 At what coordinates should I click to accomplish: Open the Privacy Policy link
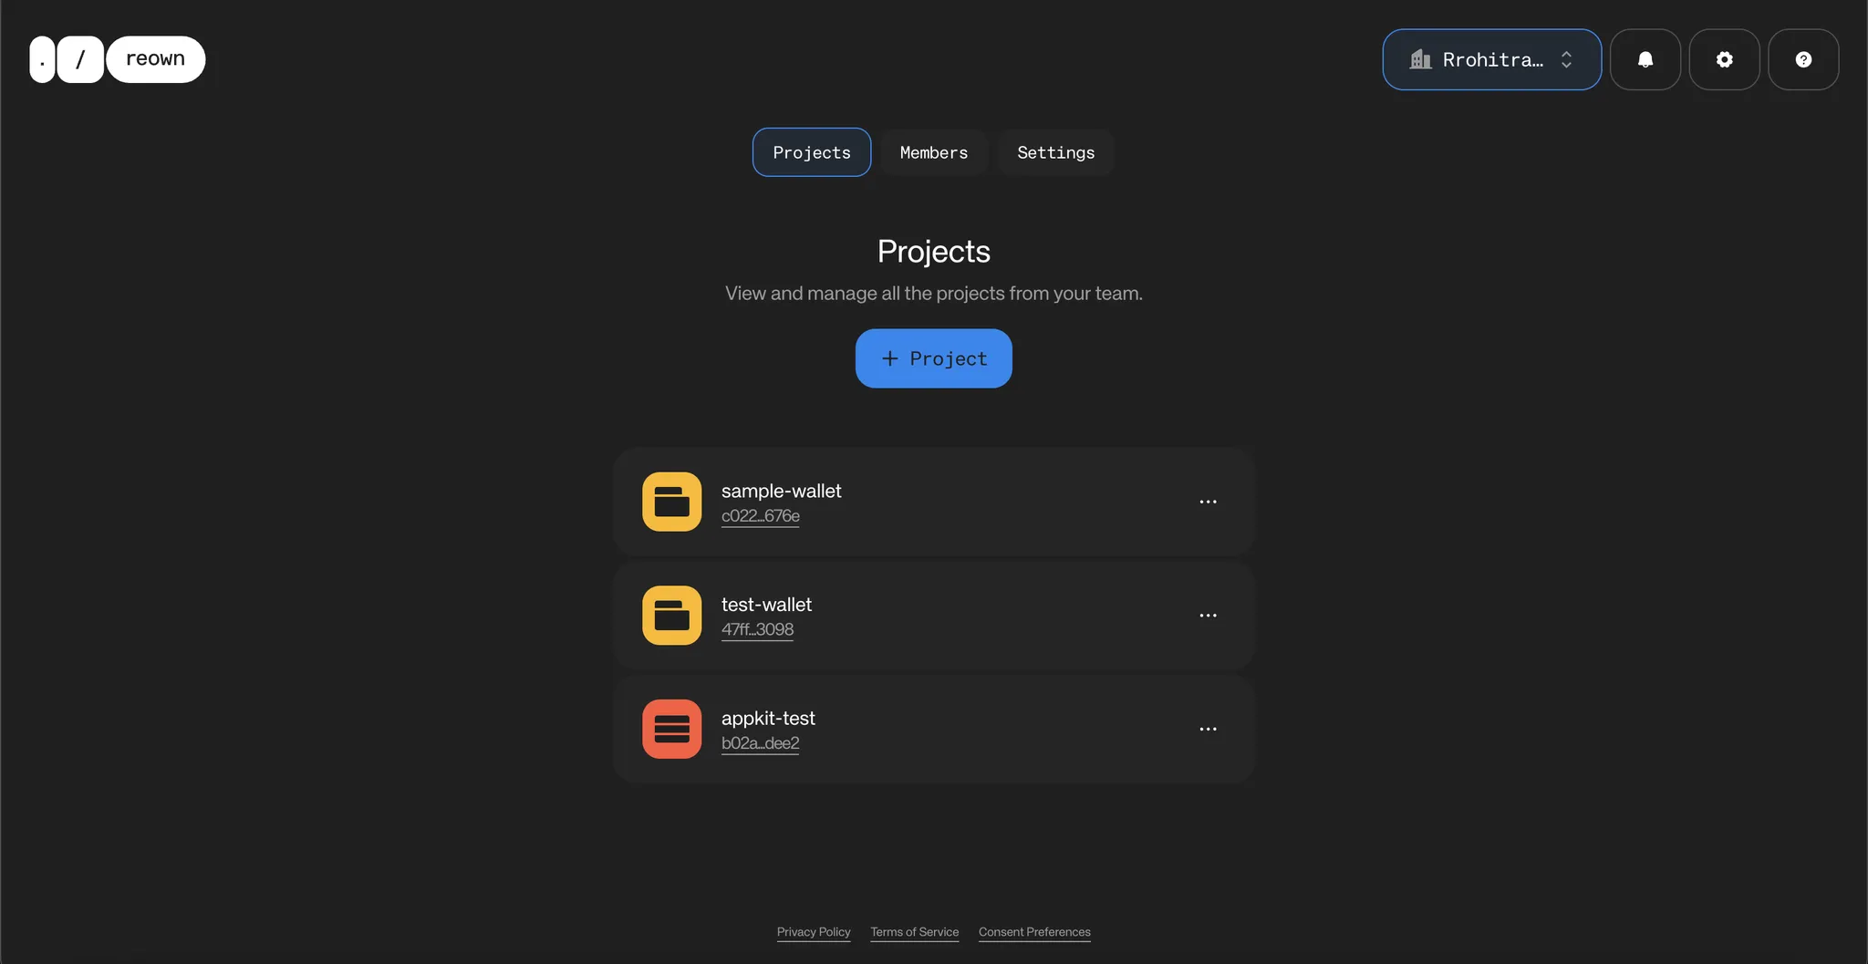point(813,932)
